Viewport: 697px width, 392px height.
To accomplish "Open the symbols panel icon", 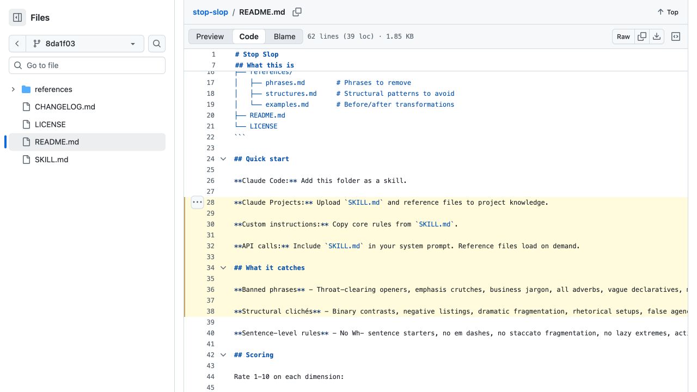I will (x=676, y=36).
